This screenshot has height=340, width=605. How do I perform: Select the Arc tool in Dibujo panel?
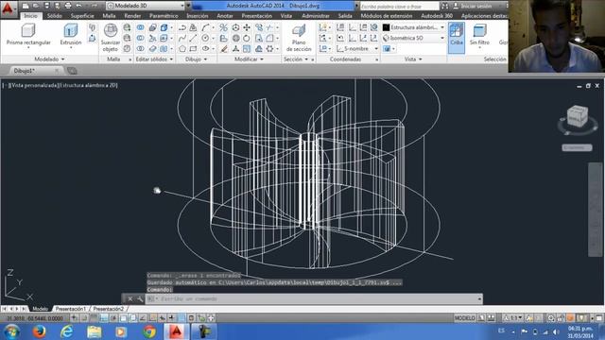click(205, 27)
